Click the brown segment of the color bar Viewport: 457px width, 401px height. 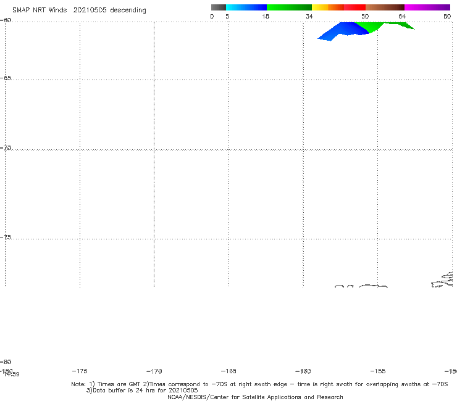[x=385, y=7]
